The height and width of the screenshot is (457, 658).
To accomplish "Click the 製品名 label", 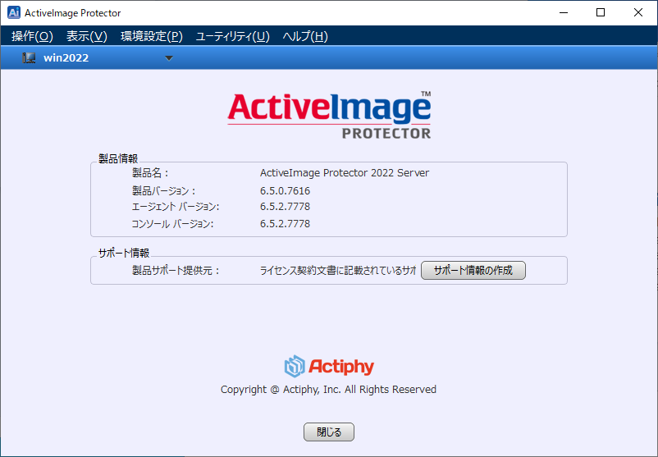I will 150,173.
